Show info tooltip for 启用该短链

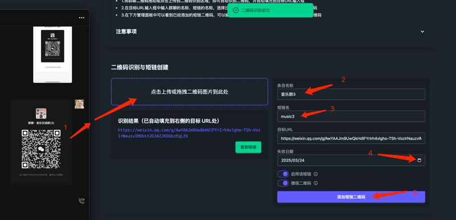[x=316, y=174]
